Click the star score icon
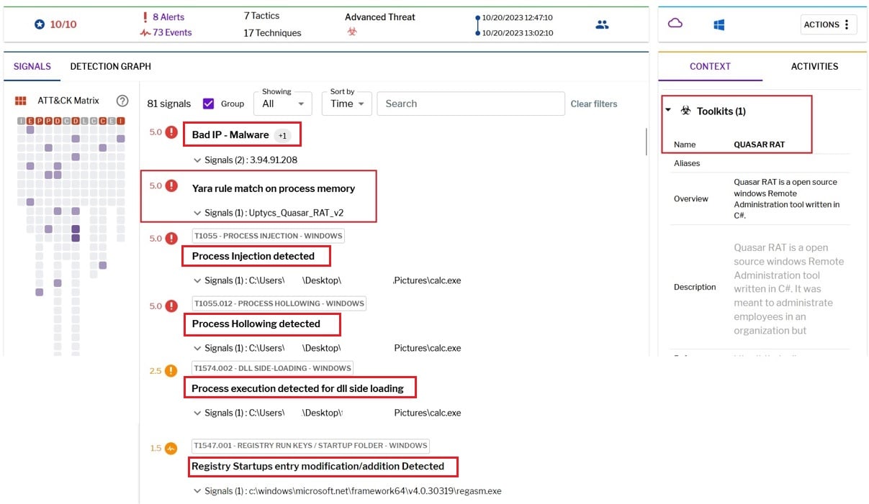869x504 pixels. pyautogui.click(x=40, y=24)
